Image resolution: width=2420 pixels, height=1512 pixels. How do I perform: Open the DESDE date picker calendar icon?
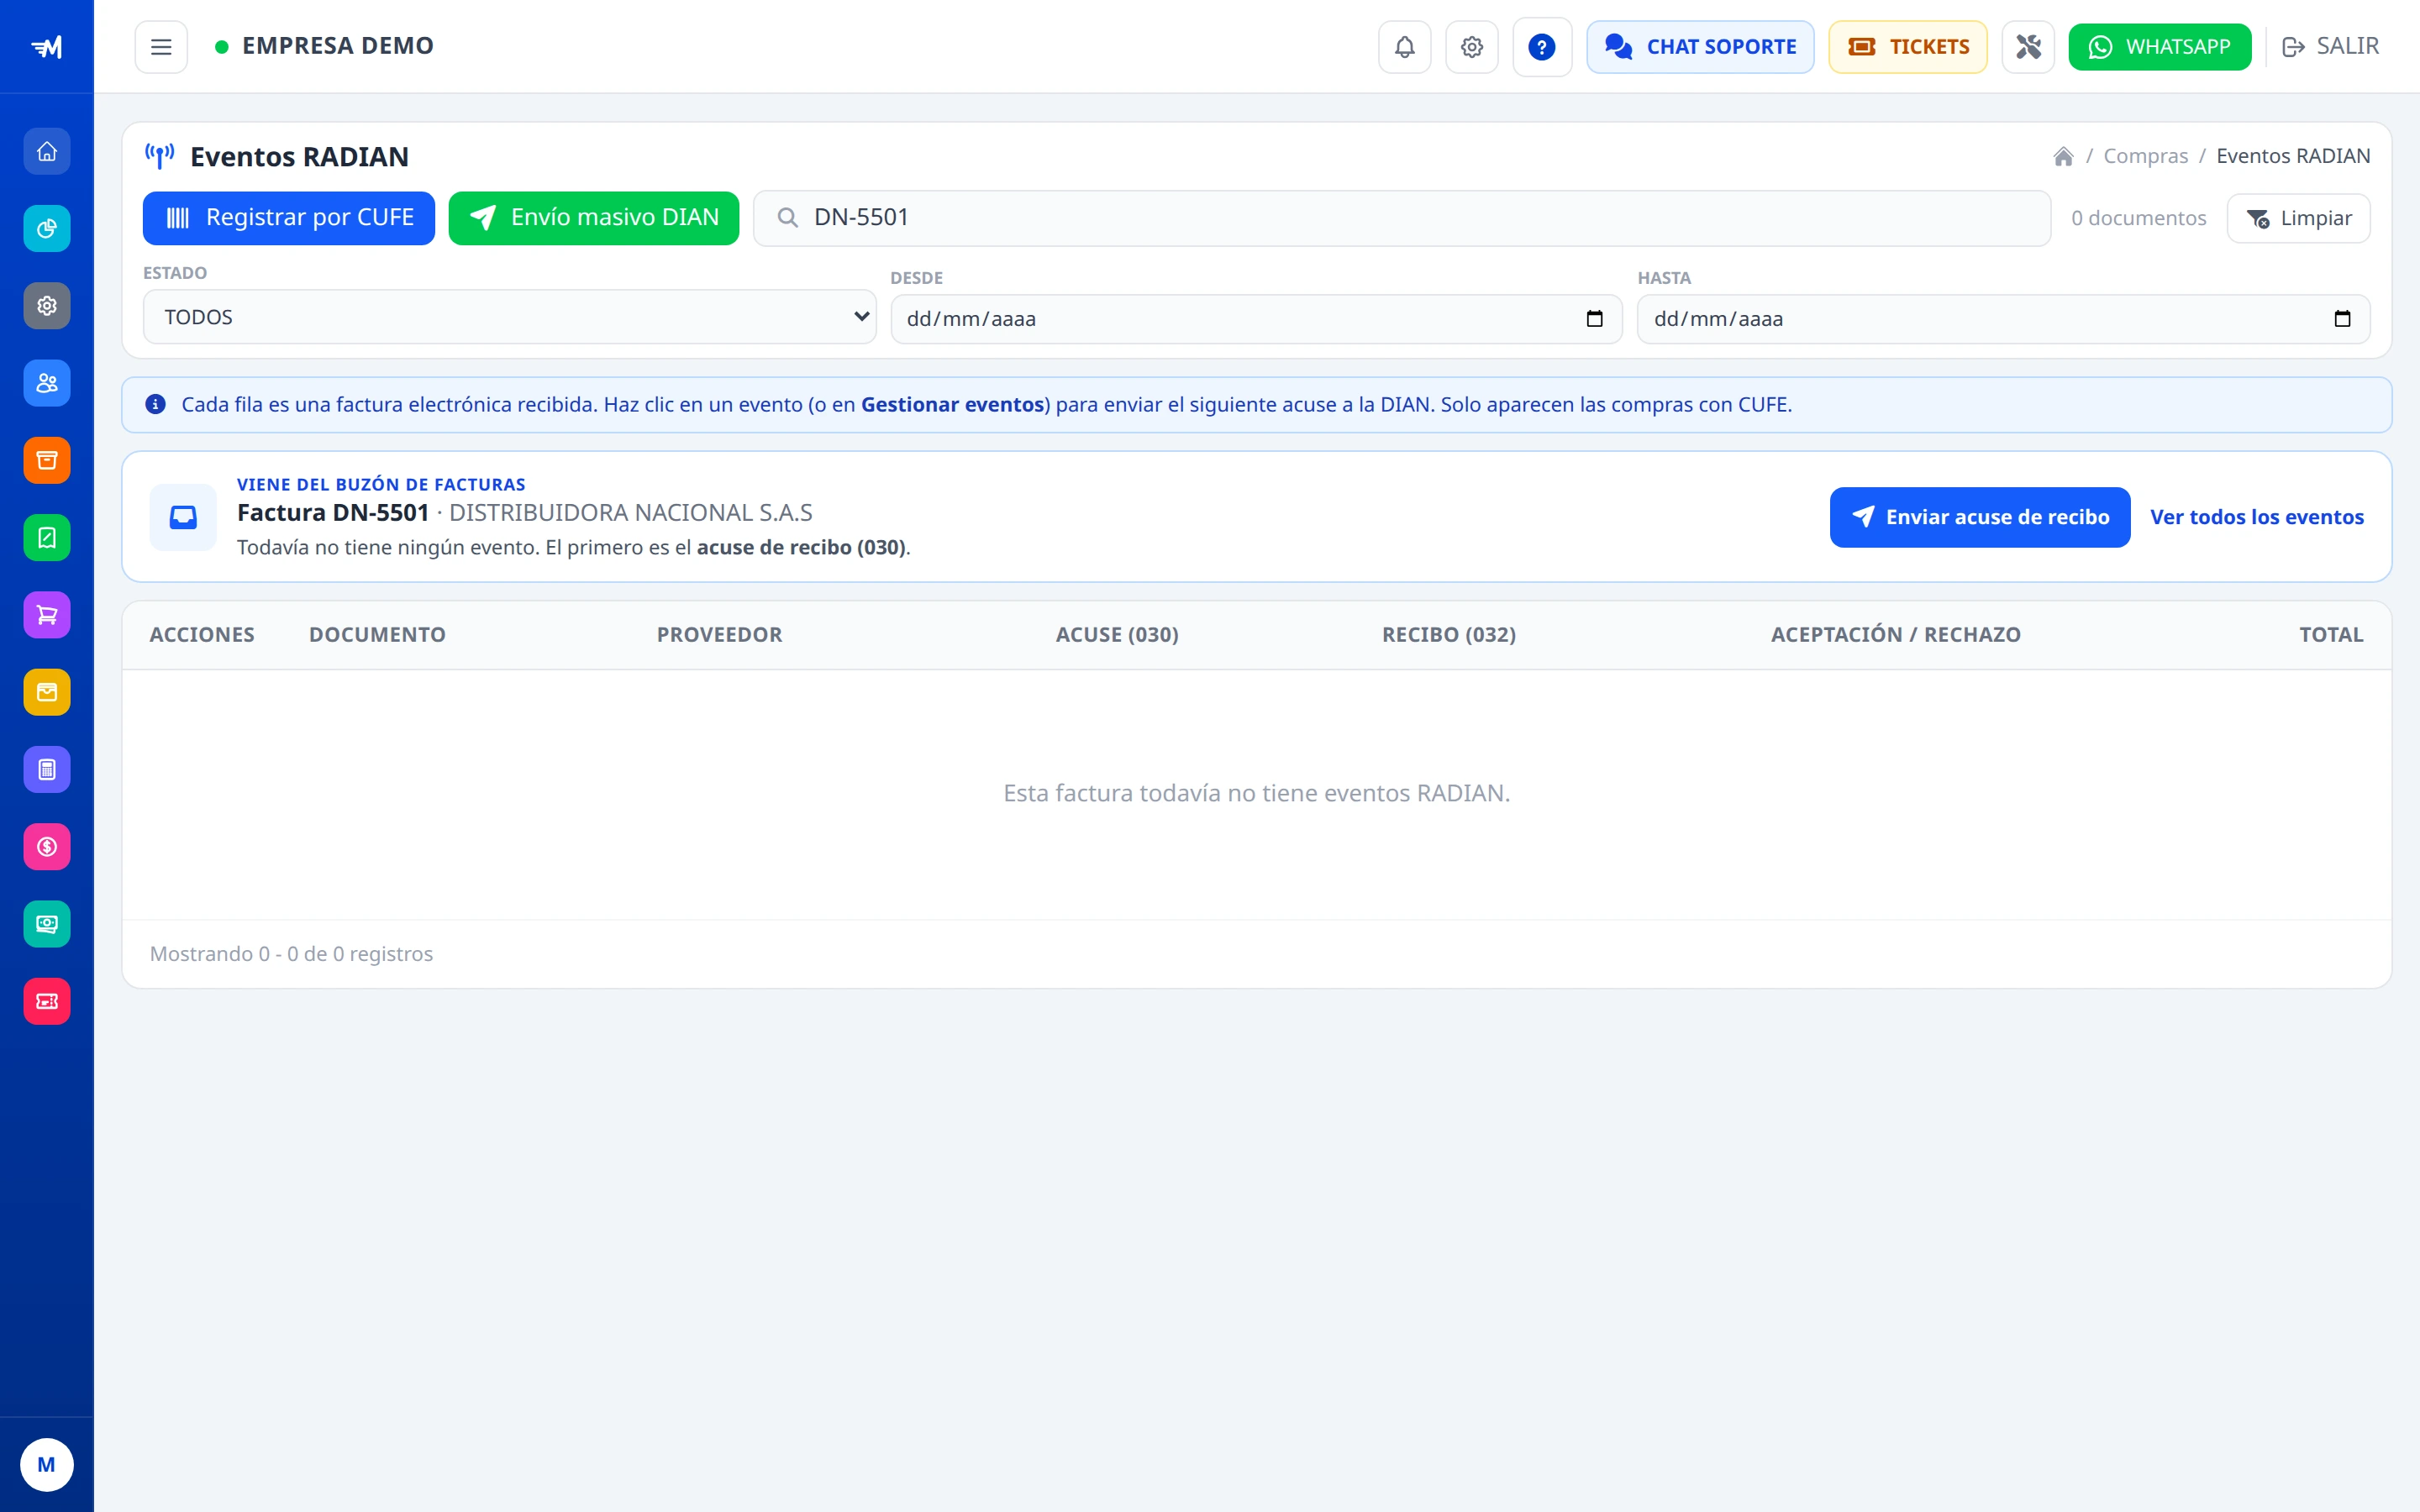[x=1595, y=319]
